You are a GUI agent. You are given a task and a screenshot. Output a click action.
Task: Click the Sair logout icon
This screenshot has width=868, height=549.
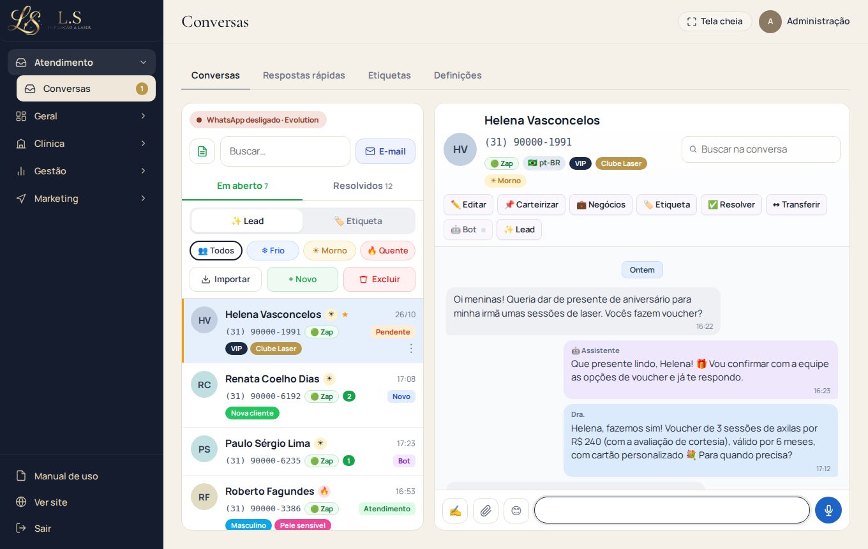(x=21, y=528)
